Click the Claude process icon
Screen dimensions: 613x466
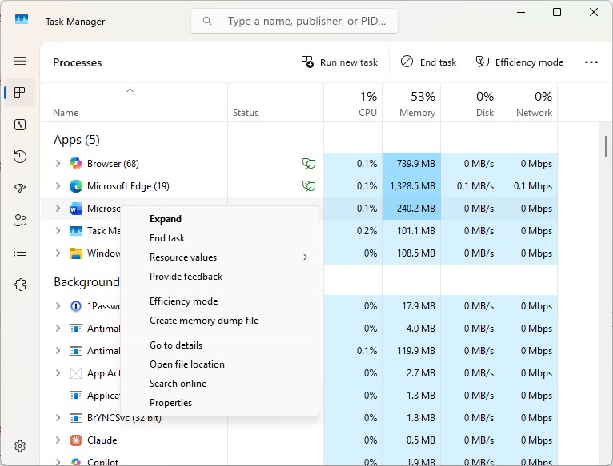point(76,440)
